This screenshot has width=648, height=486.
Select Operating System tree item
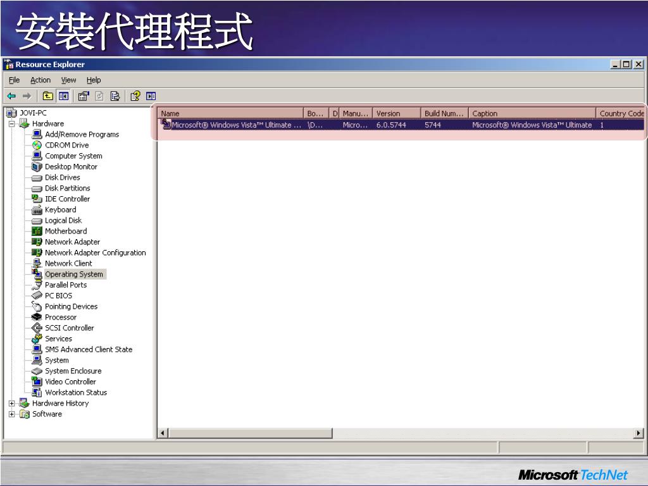coord(75,274)
